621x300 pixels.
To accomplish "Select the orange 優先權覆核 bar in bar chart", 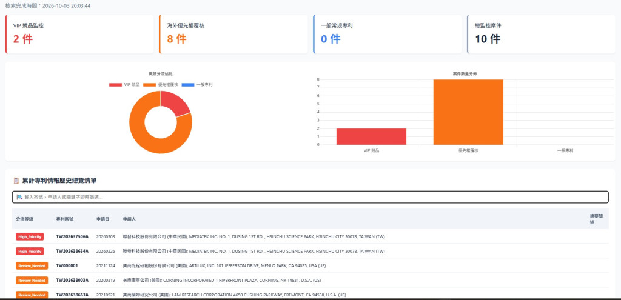I will point(468,112).
